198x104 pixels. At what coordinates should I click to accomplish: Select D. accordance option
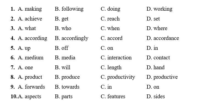point(163,38)
